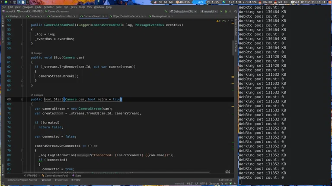Collapse lambda fold marker on line 79
Image resolution: width=332 pixels, height=186 pixels.
click(22, 151)
